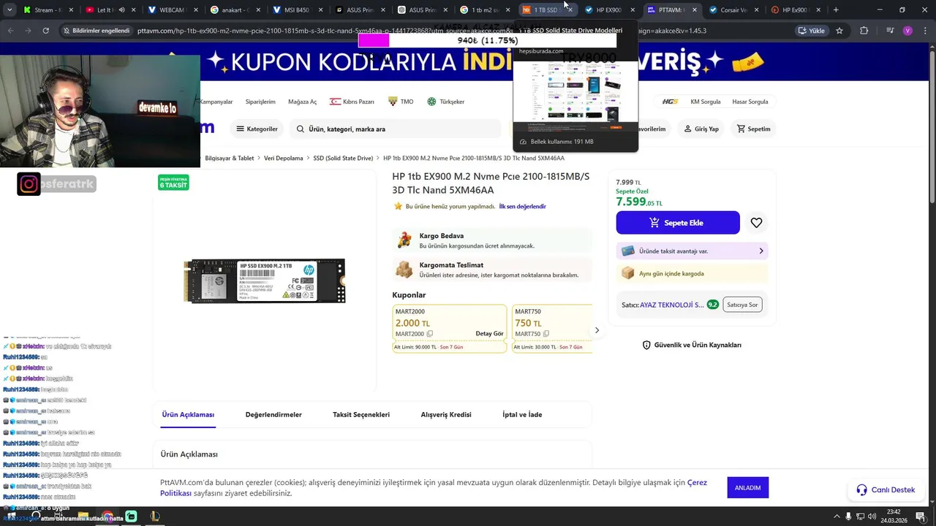The image size is (936, 526).
Task: Open seller AYAZ TEKNOLOJİ link
Action: 672,305
